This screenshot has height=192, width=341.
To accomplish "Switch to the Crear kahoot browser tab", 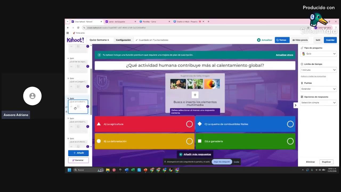I will [87, 22].
